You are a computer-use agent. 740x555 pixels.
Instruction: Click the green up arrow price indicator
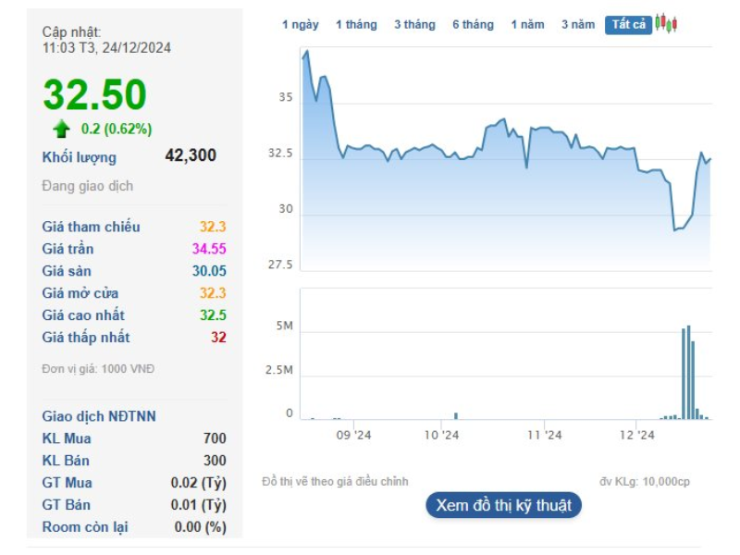tap(61, 129)
